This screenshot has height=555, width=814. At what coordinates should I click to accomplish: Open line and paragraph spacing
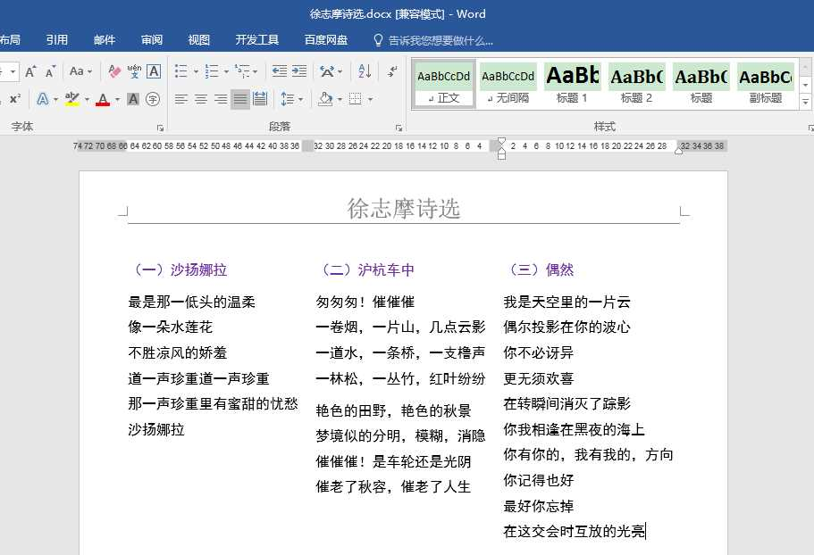[x=291, y=99]
